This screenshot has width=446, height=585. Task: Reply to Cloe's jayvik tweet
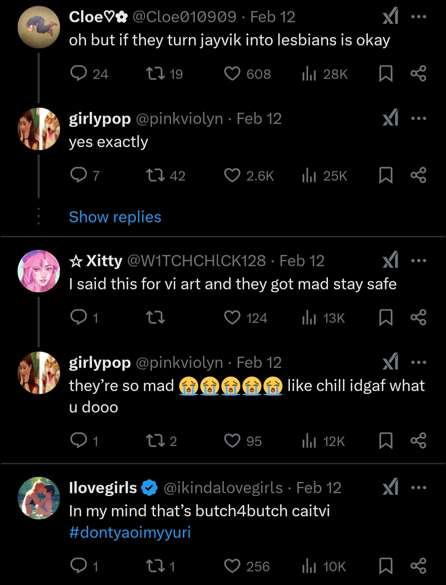[78, 74]
